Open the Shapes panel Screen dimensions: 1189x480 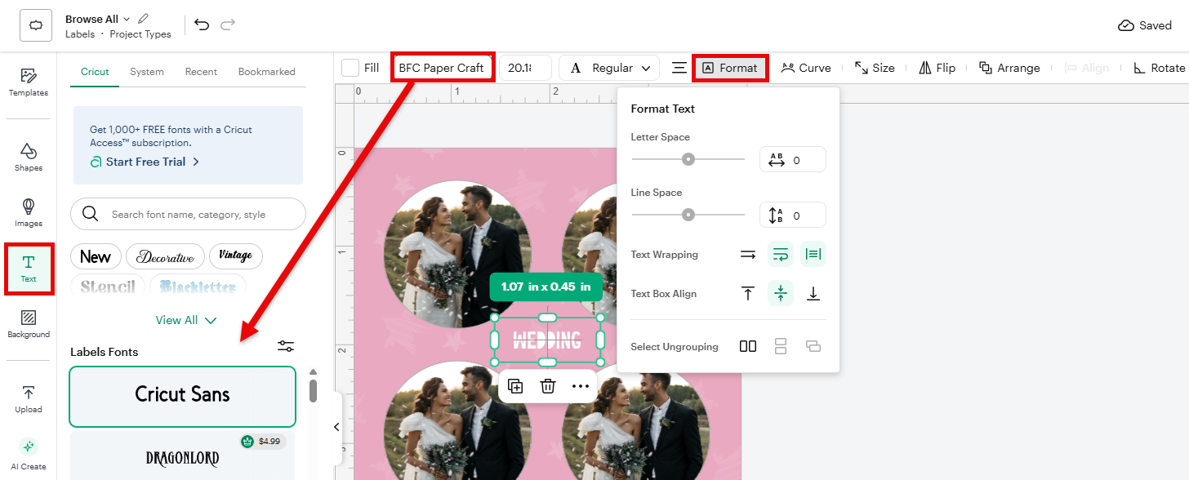(x=29, y=158)
